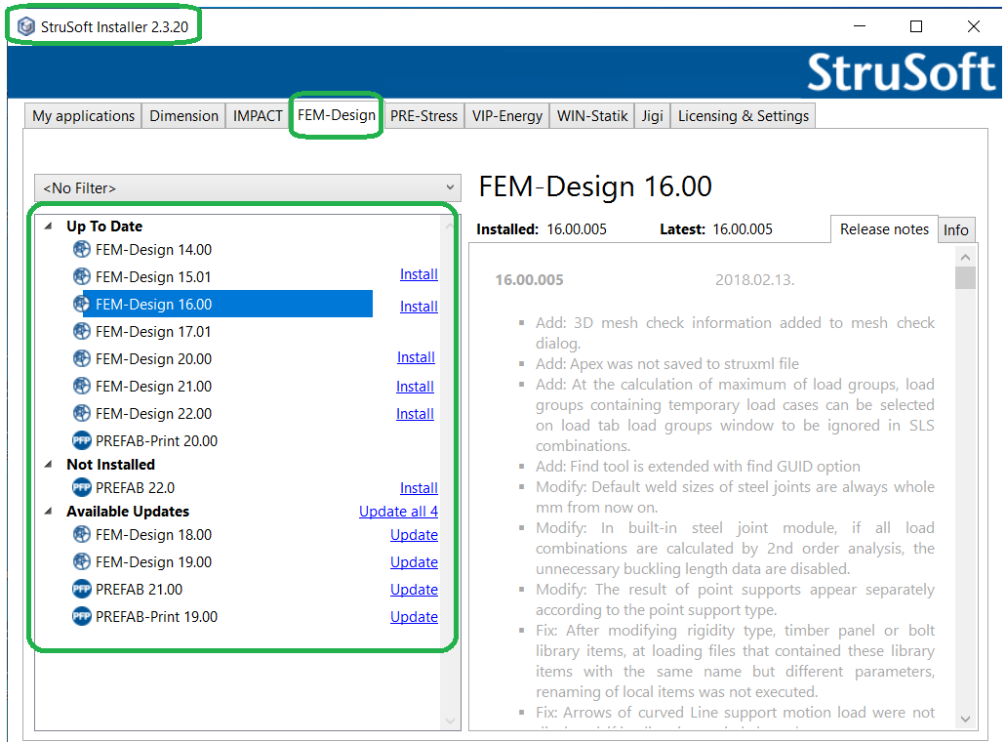Click the StruSoft Installer title bar icon

pyautogui.click(x=26, y=26)
